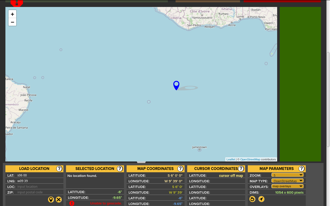
Task: Click the LNG input field
Action: [40, 181]
